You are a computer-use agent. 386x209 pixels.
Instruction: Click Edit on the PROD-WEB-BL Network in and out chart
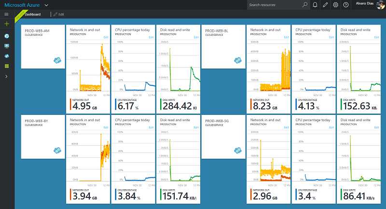coord(286,38)
